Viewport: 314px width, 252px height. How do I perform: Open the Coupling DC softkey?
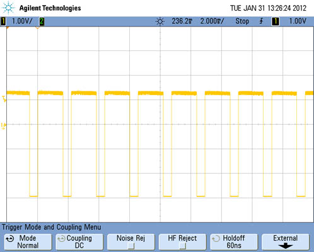point(79,242)
